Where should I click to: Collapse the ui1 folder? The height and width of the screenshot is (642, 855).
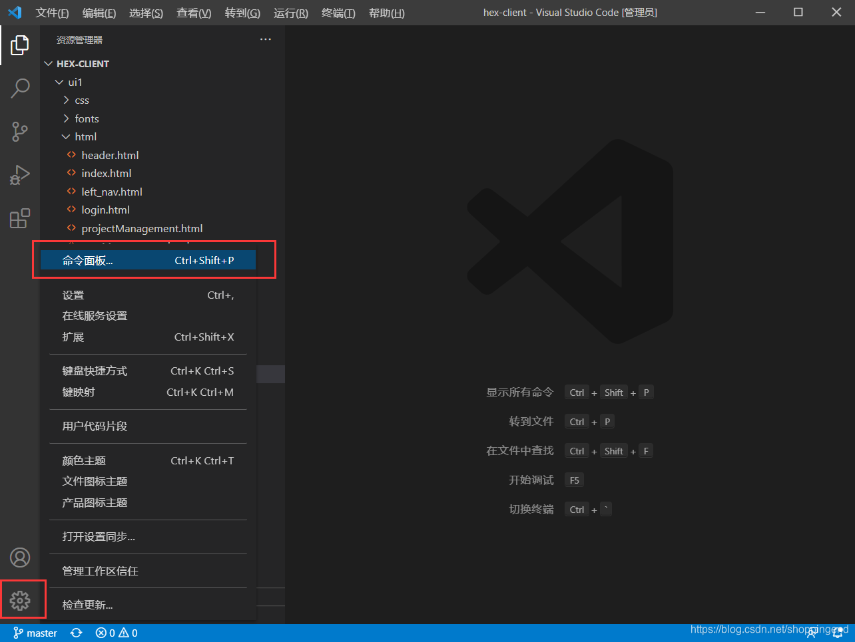tap(163, 82)
